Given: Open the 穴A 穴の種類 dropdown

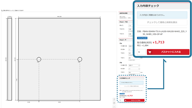Looking at the screenshot, I should 130,46.
